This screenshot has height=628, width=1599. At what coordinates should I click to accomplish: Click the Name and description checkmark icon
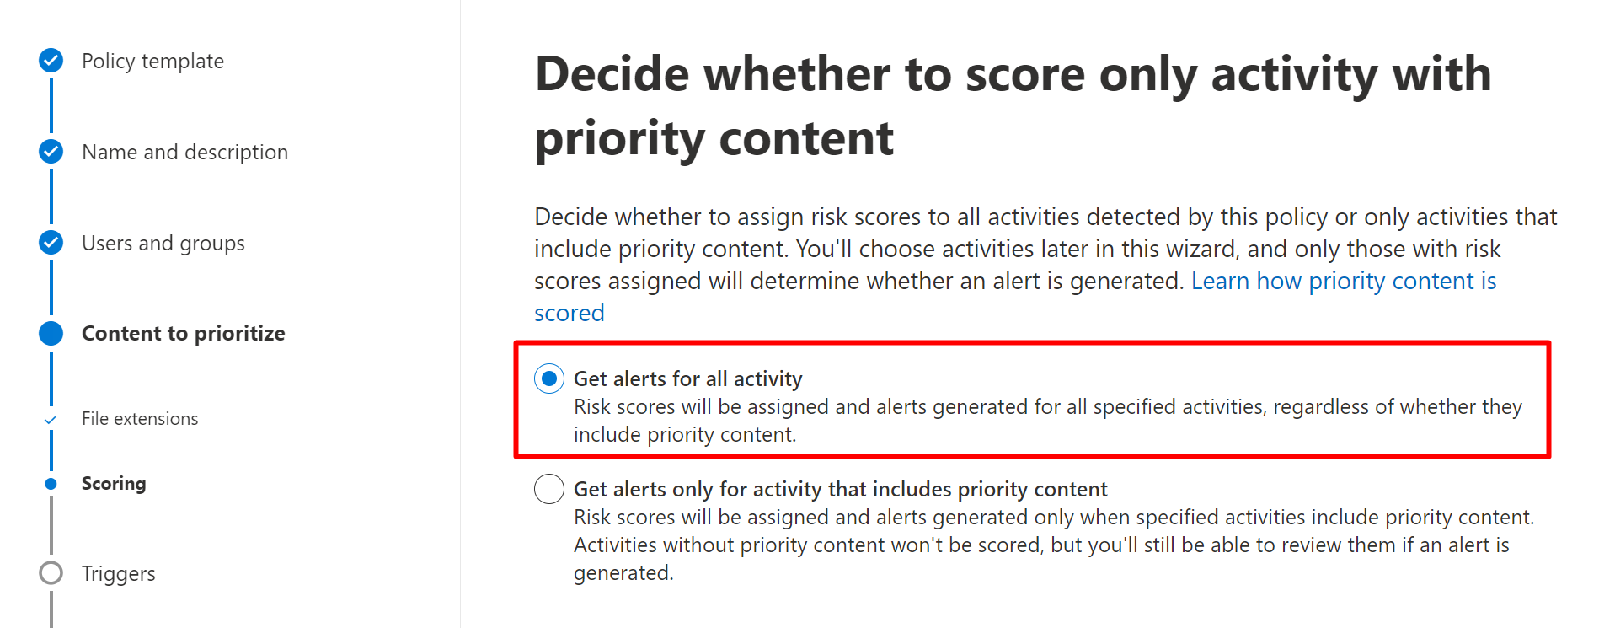[51, 152]
